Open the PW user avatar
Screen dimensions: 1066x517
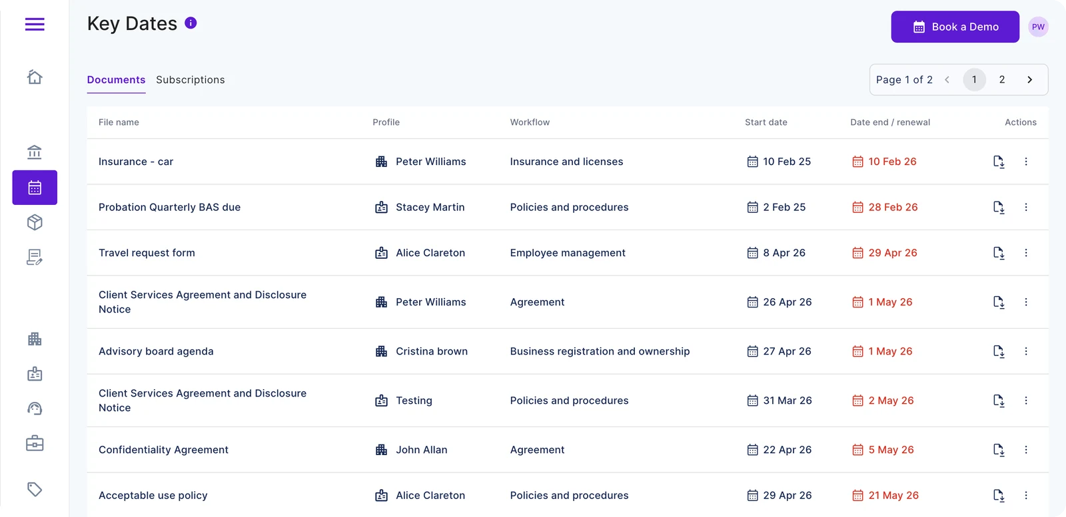tap(1038, 27)
